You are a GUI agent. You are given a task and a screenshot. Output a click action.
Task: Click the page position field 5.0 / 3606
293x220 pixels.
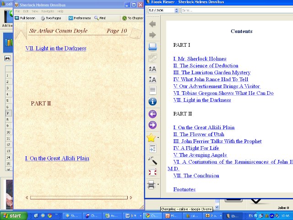pyautogui.click(x=162, y=10)
